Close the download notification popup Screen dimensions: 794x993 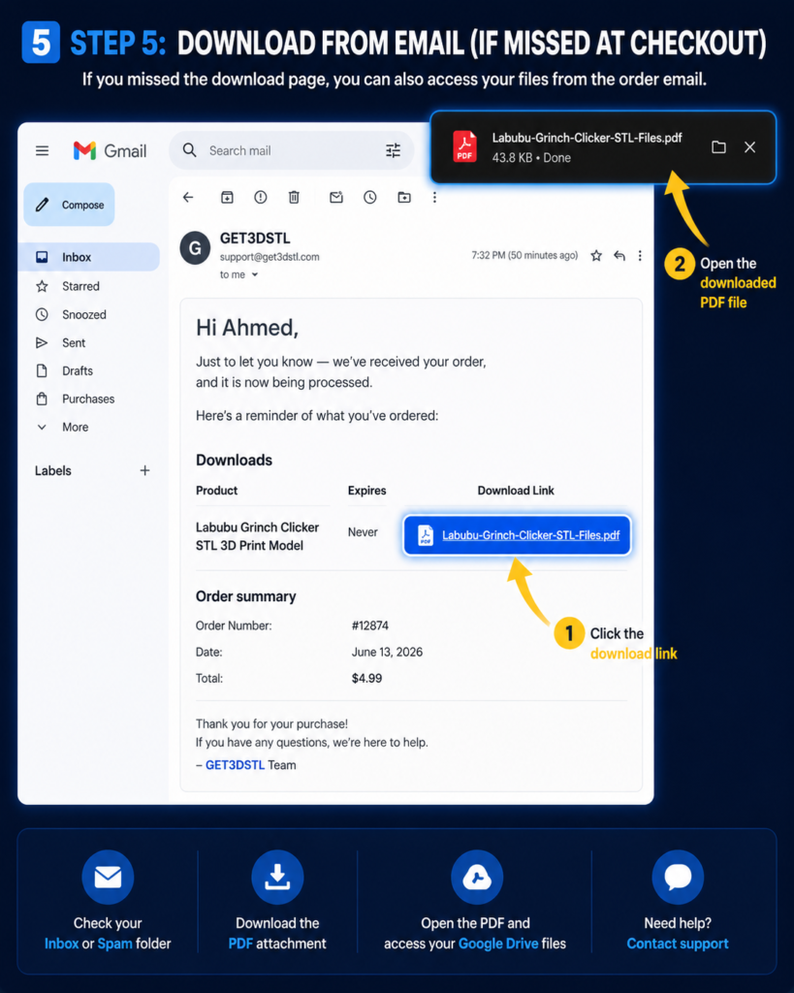tap(749, 147)
